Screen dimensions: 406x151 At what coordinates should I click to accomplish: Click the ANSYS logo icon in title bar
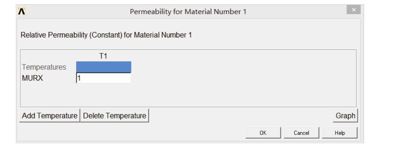tap(22, 11)
